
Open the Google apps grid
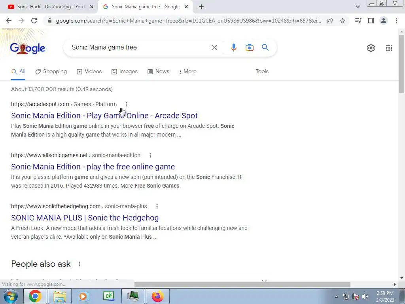(389, 48)
